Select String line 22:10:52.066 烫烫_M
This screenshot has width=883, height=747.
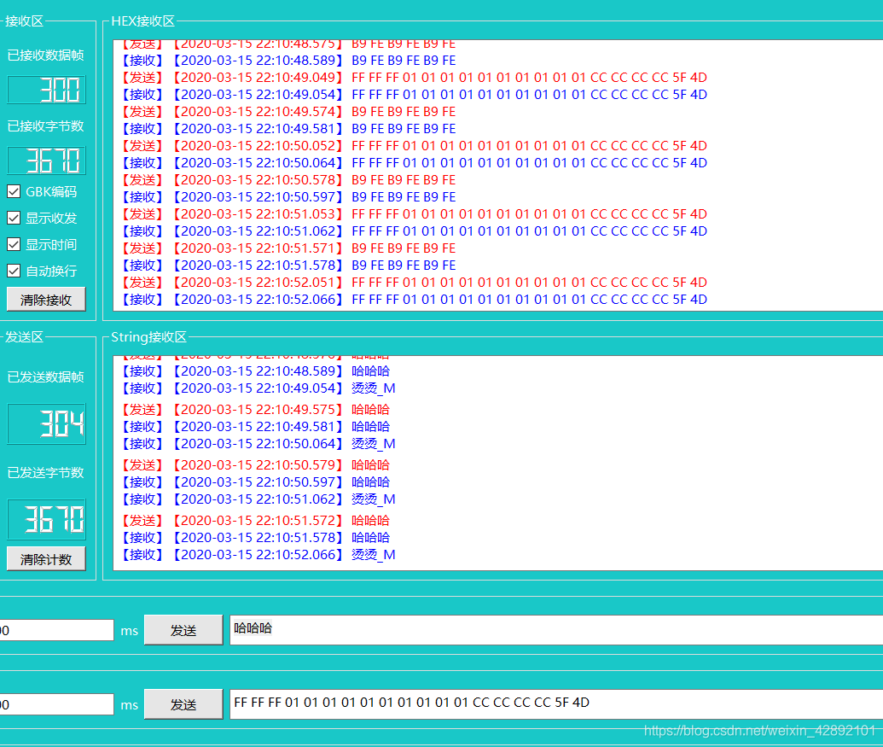[259, 554]
